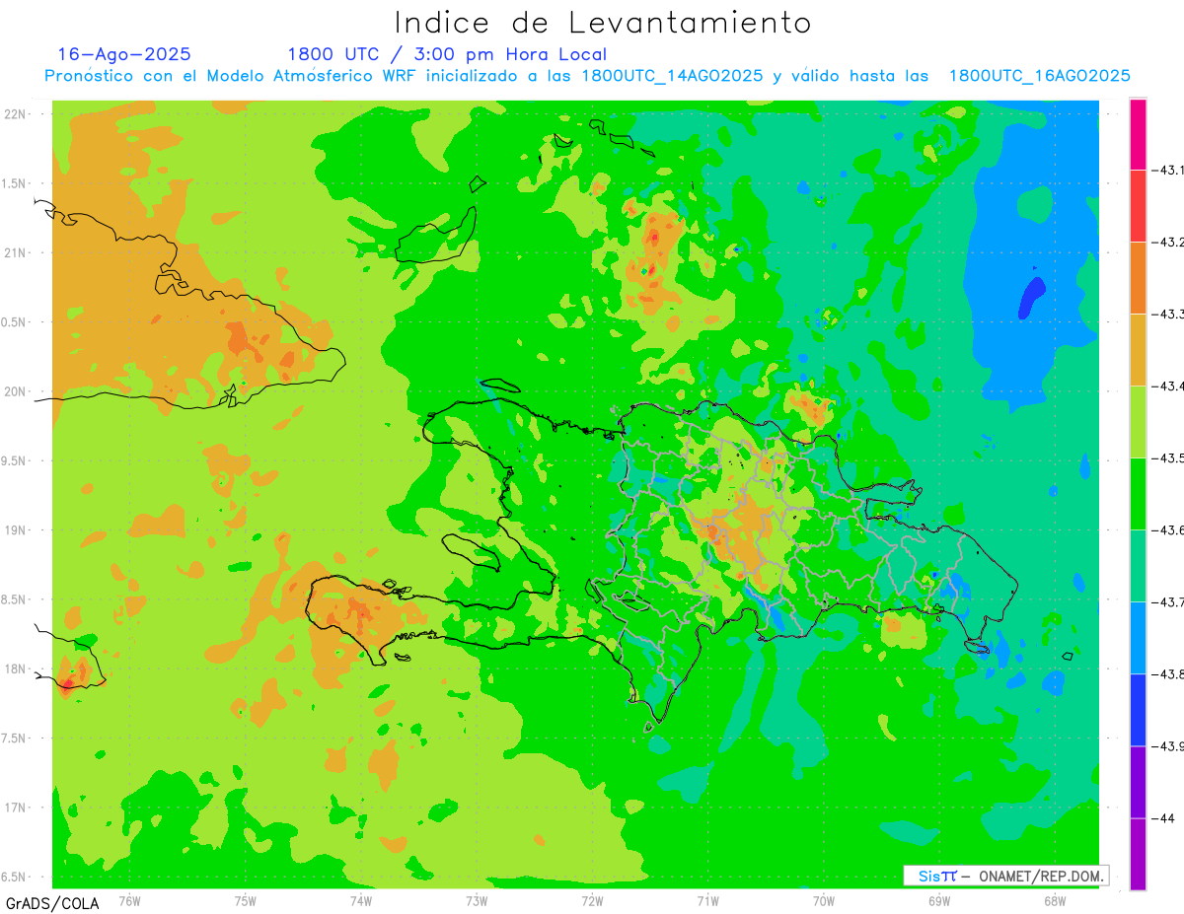
Task: Click the "19N" latitude label
Action: pos(17,530)
